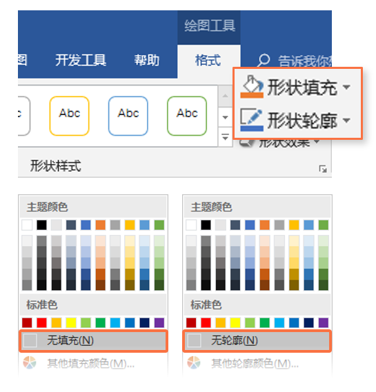376x392 pixels.
Task: Pick darkest blue shade in outline palette
Action: pyautogui.click(x=250, y=285)
